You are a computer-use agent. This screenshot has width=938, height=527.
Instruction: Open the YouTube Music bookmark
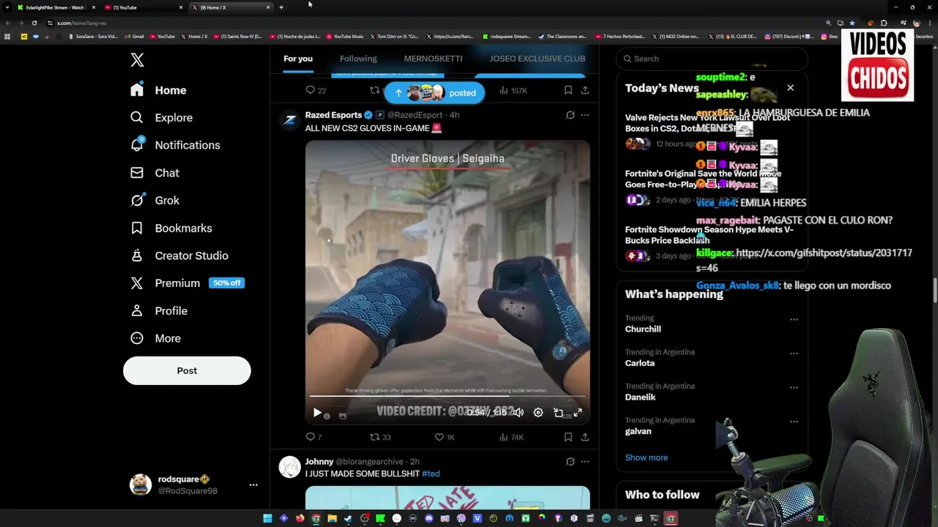[344, 36]
